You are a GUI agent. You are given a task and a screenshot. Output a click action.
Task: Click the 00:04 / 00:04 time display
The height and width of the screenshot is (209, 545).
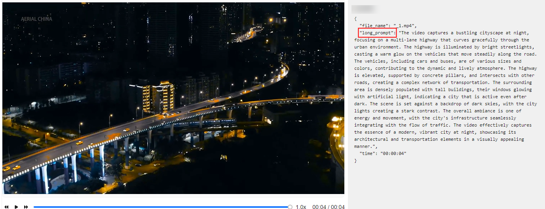[x=329, y=207]
